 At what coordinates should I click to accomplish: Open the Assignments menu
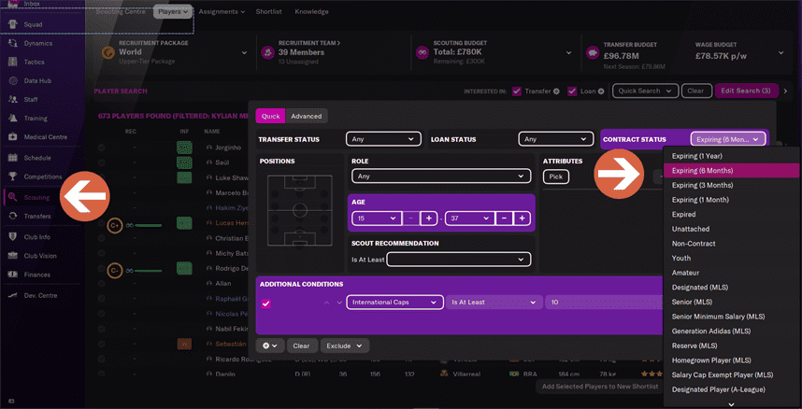222,11
